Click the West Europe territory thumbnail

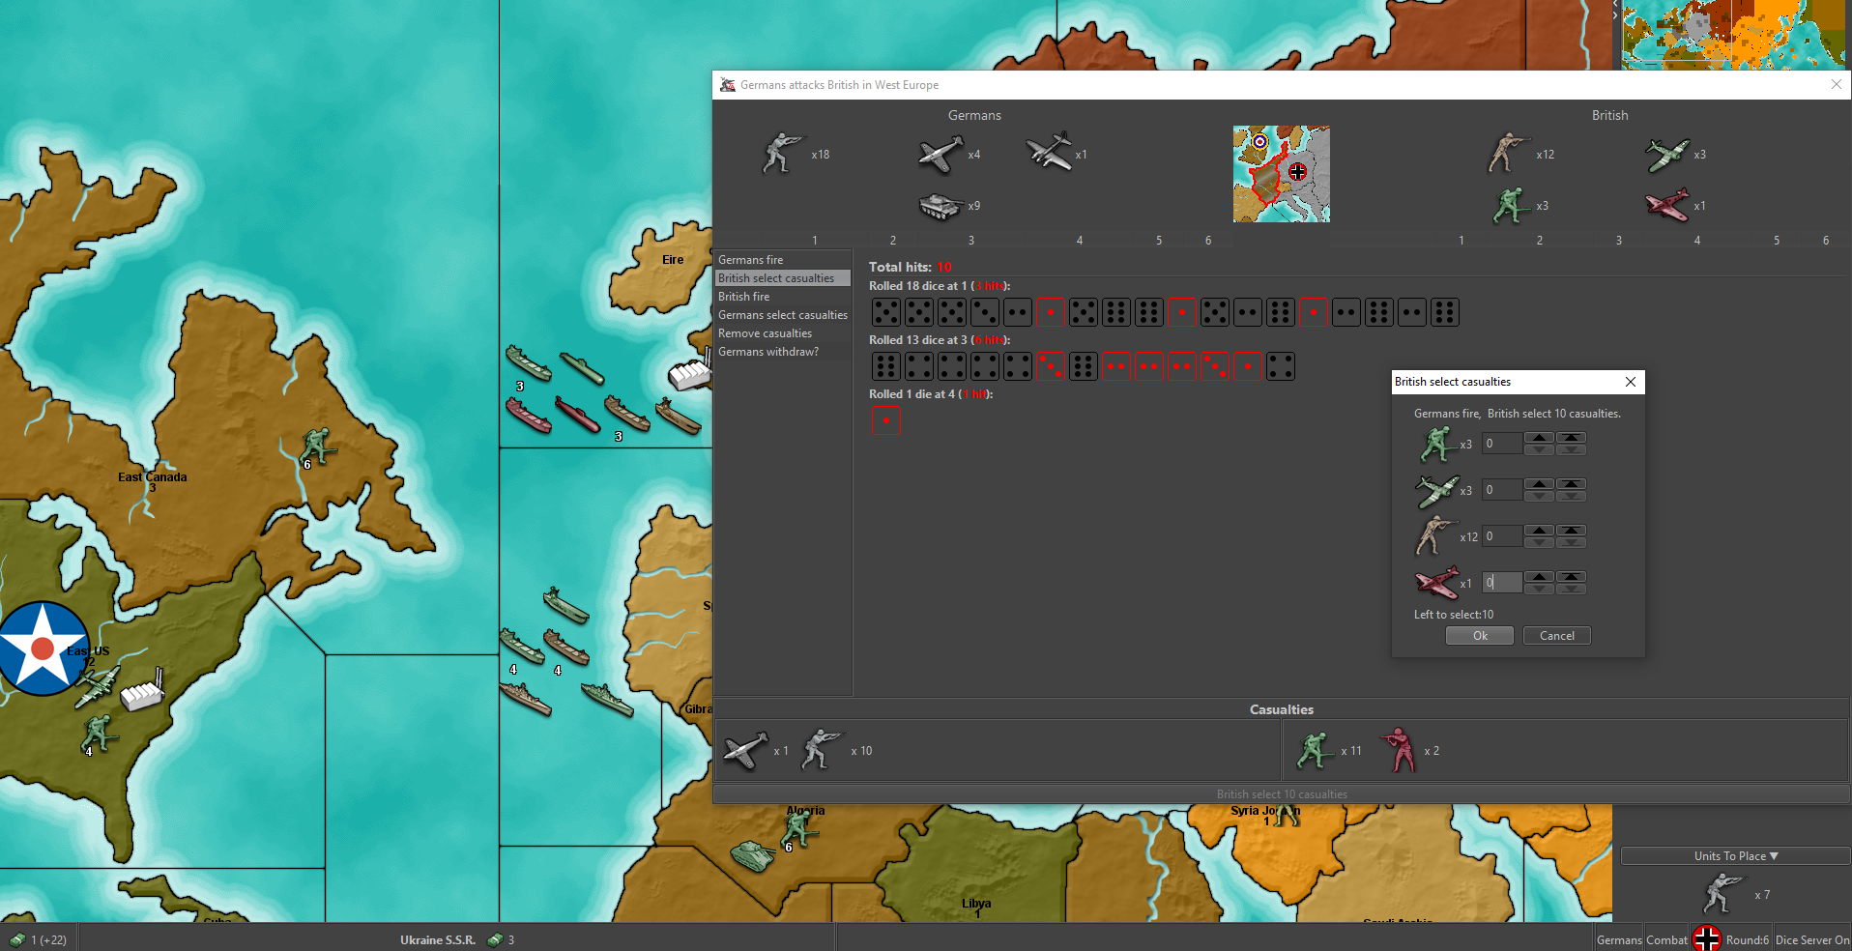click(x=1281, y=174)
